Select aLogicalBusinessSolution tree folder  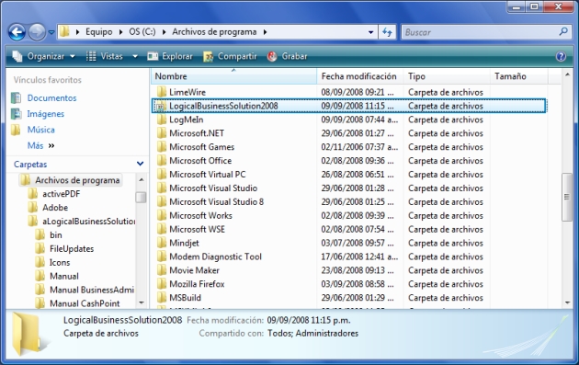pyautogui.click(x=88, y=222)
